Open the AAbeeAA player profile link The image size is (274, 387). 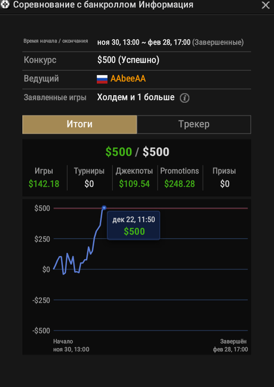coord(128,79)
